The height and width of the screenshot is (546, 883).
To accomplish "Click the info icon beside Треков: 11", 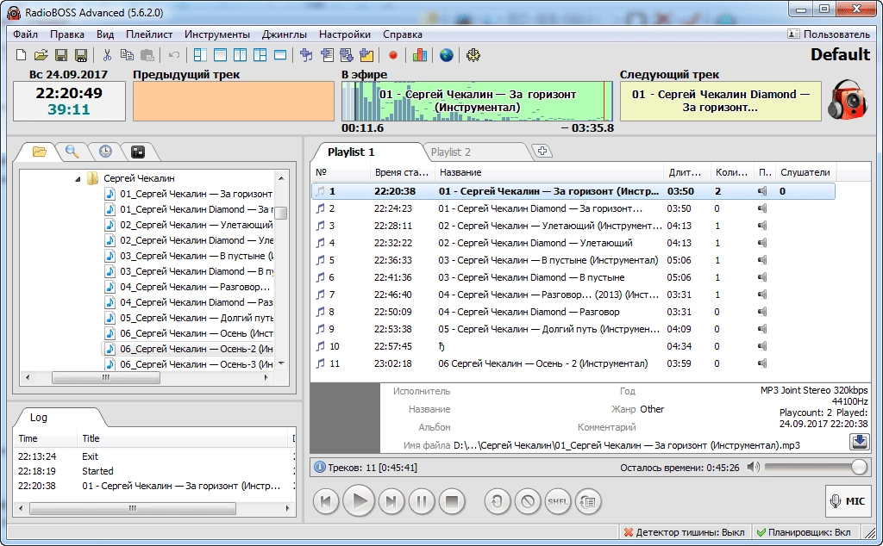I will tap(319, 468).
